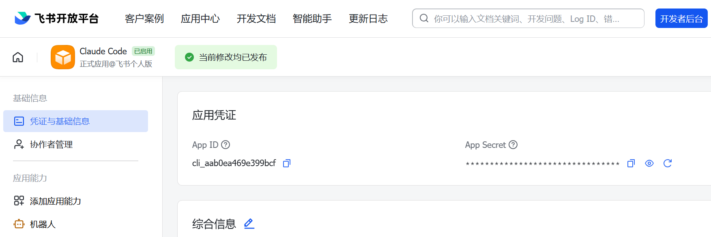Focus the documentation search input field
This screenshot has height=237, width=711.
click(528, 18)
